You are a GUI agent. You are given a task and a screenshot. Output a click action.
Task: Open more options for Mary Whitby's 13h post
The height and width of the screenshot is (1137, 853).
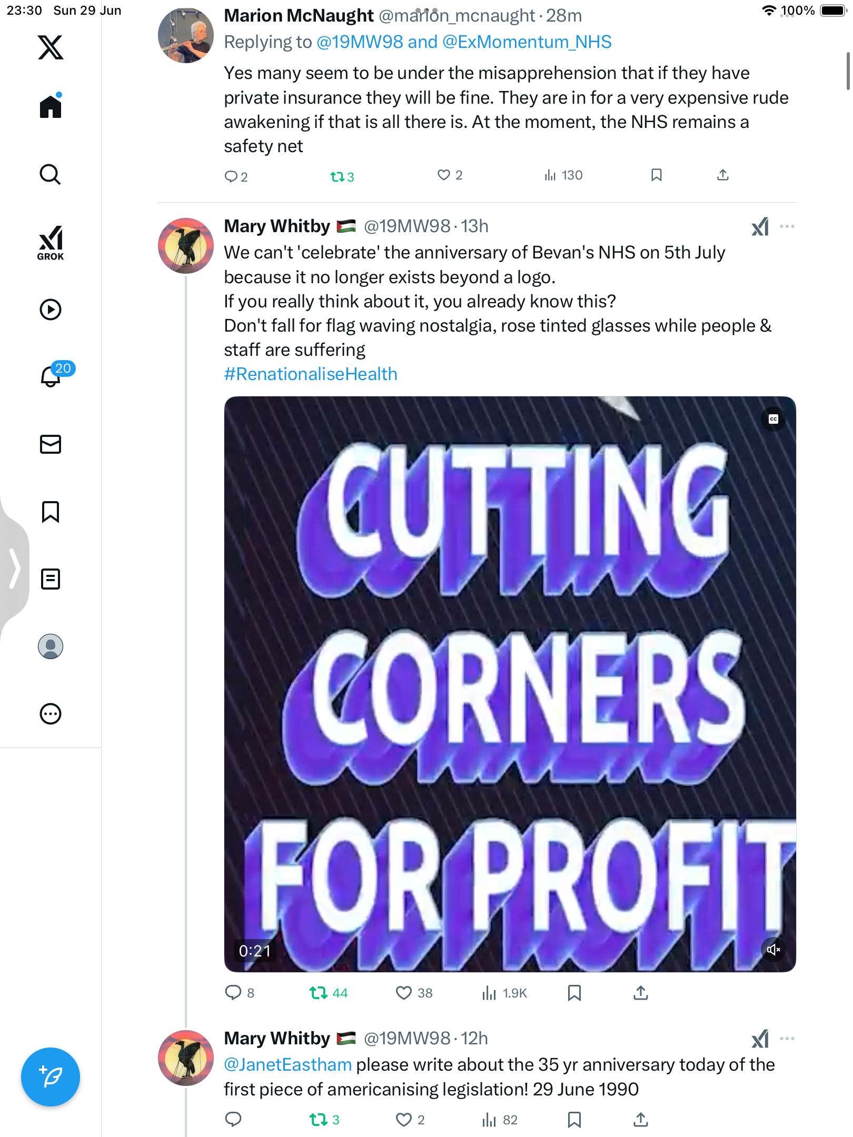tap(787, 226)
